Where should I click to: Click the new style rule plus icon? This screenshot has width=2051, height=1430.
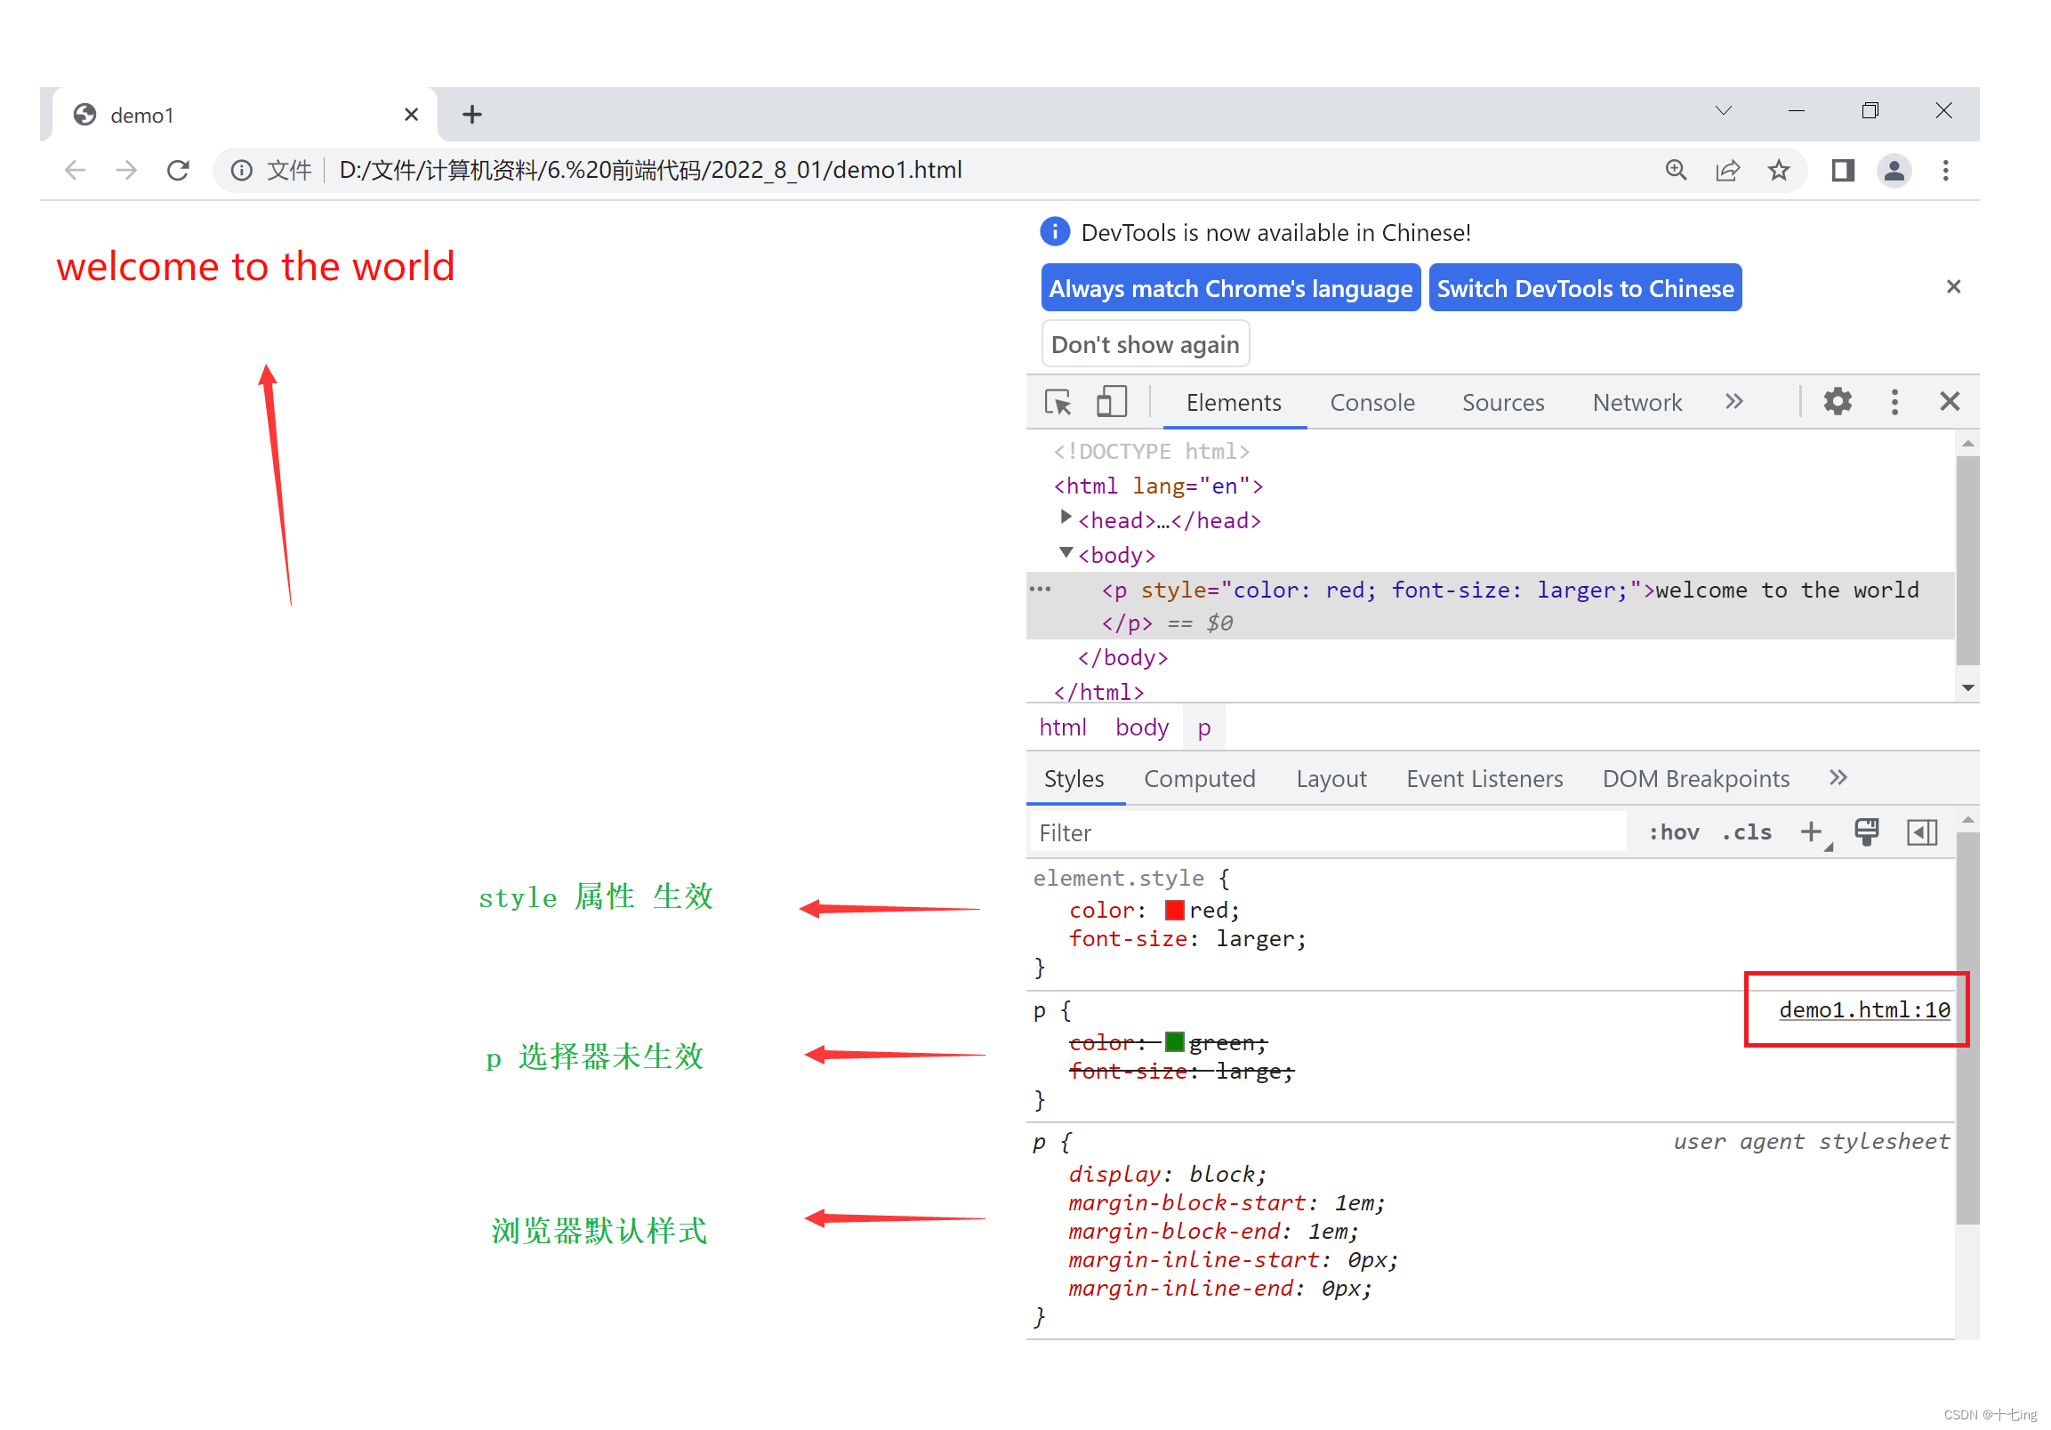click(x=1810, y=832)
